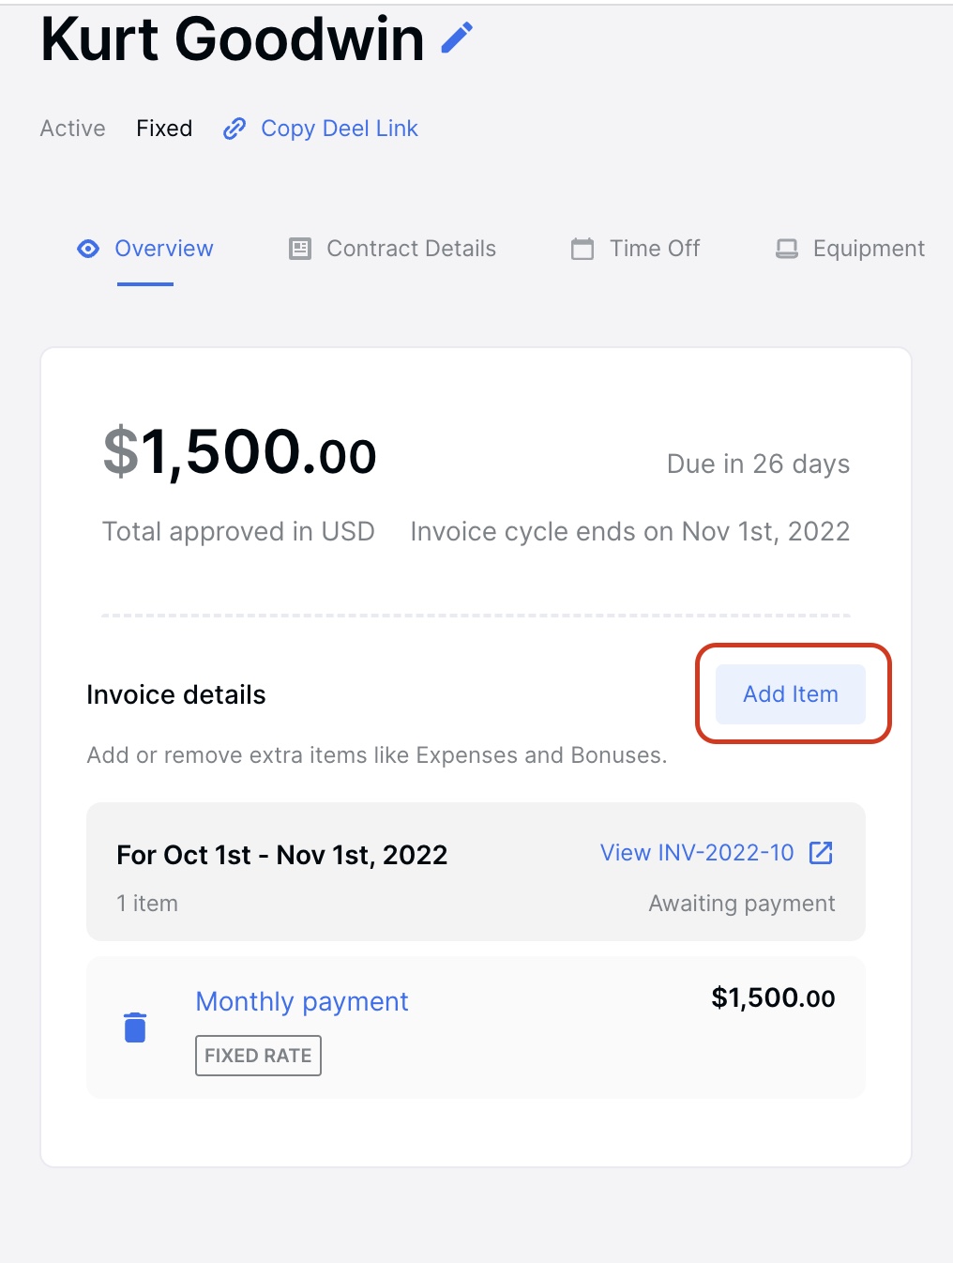Click the trash icon beside Monthly payment
Image resolution: width=953 pixels, height=1263 pixels.
tap(134, 1027)
